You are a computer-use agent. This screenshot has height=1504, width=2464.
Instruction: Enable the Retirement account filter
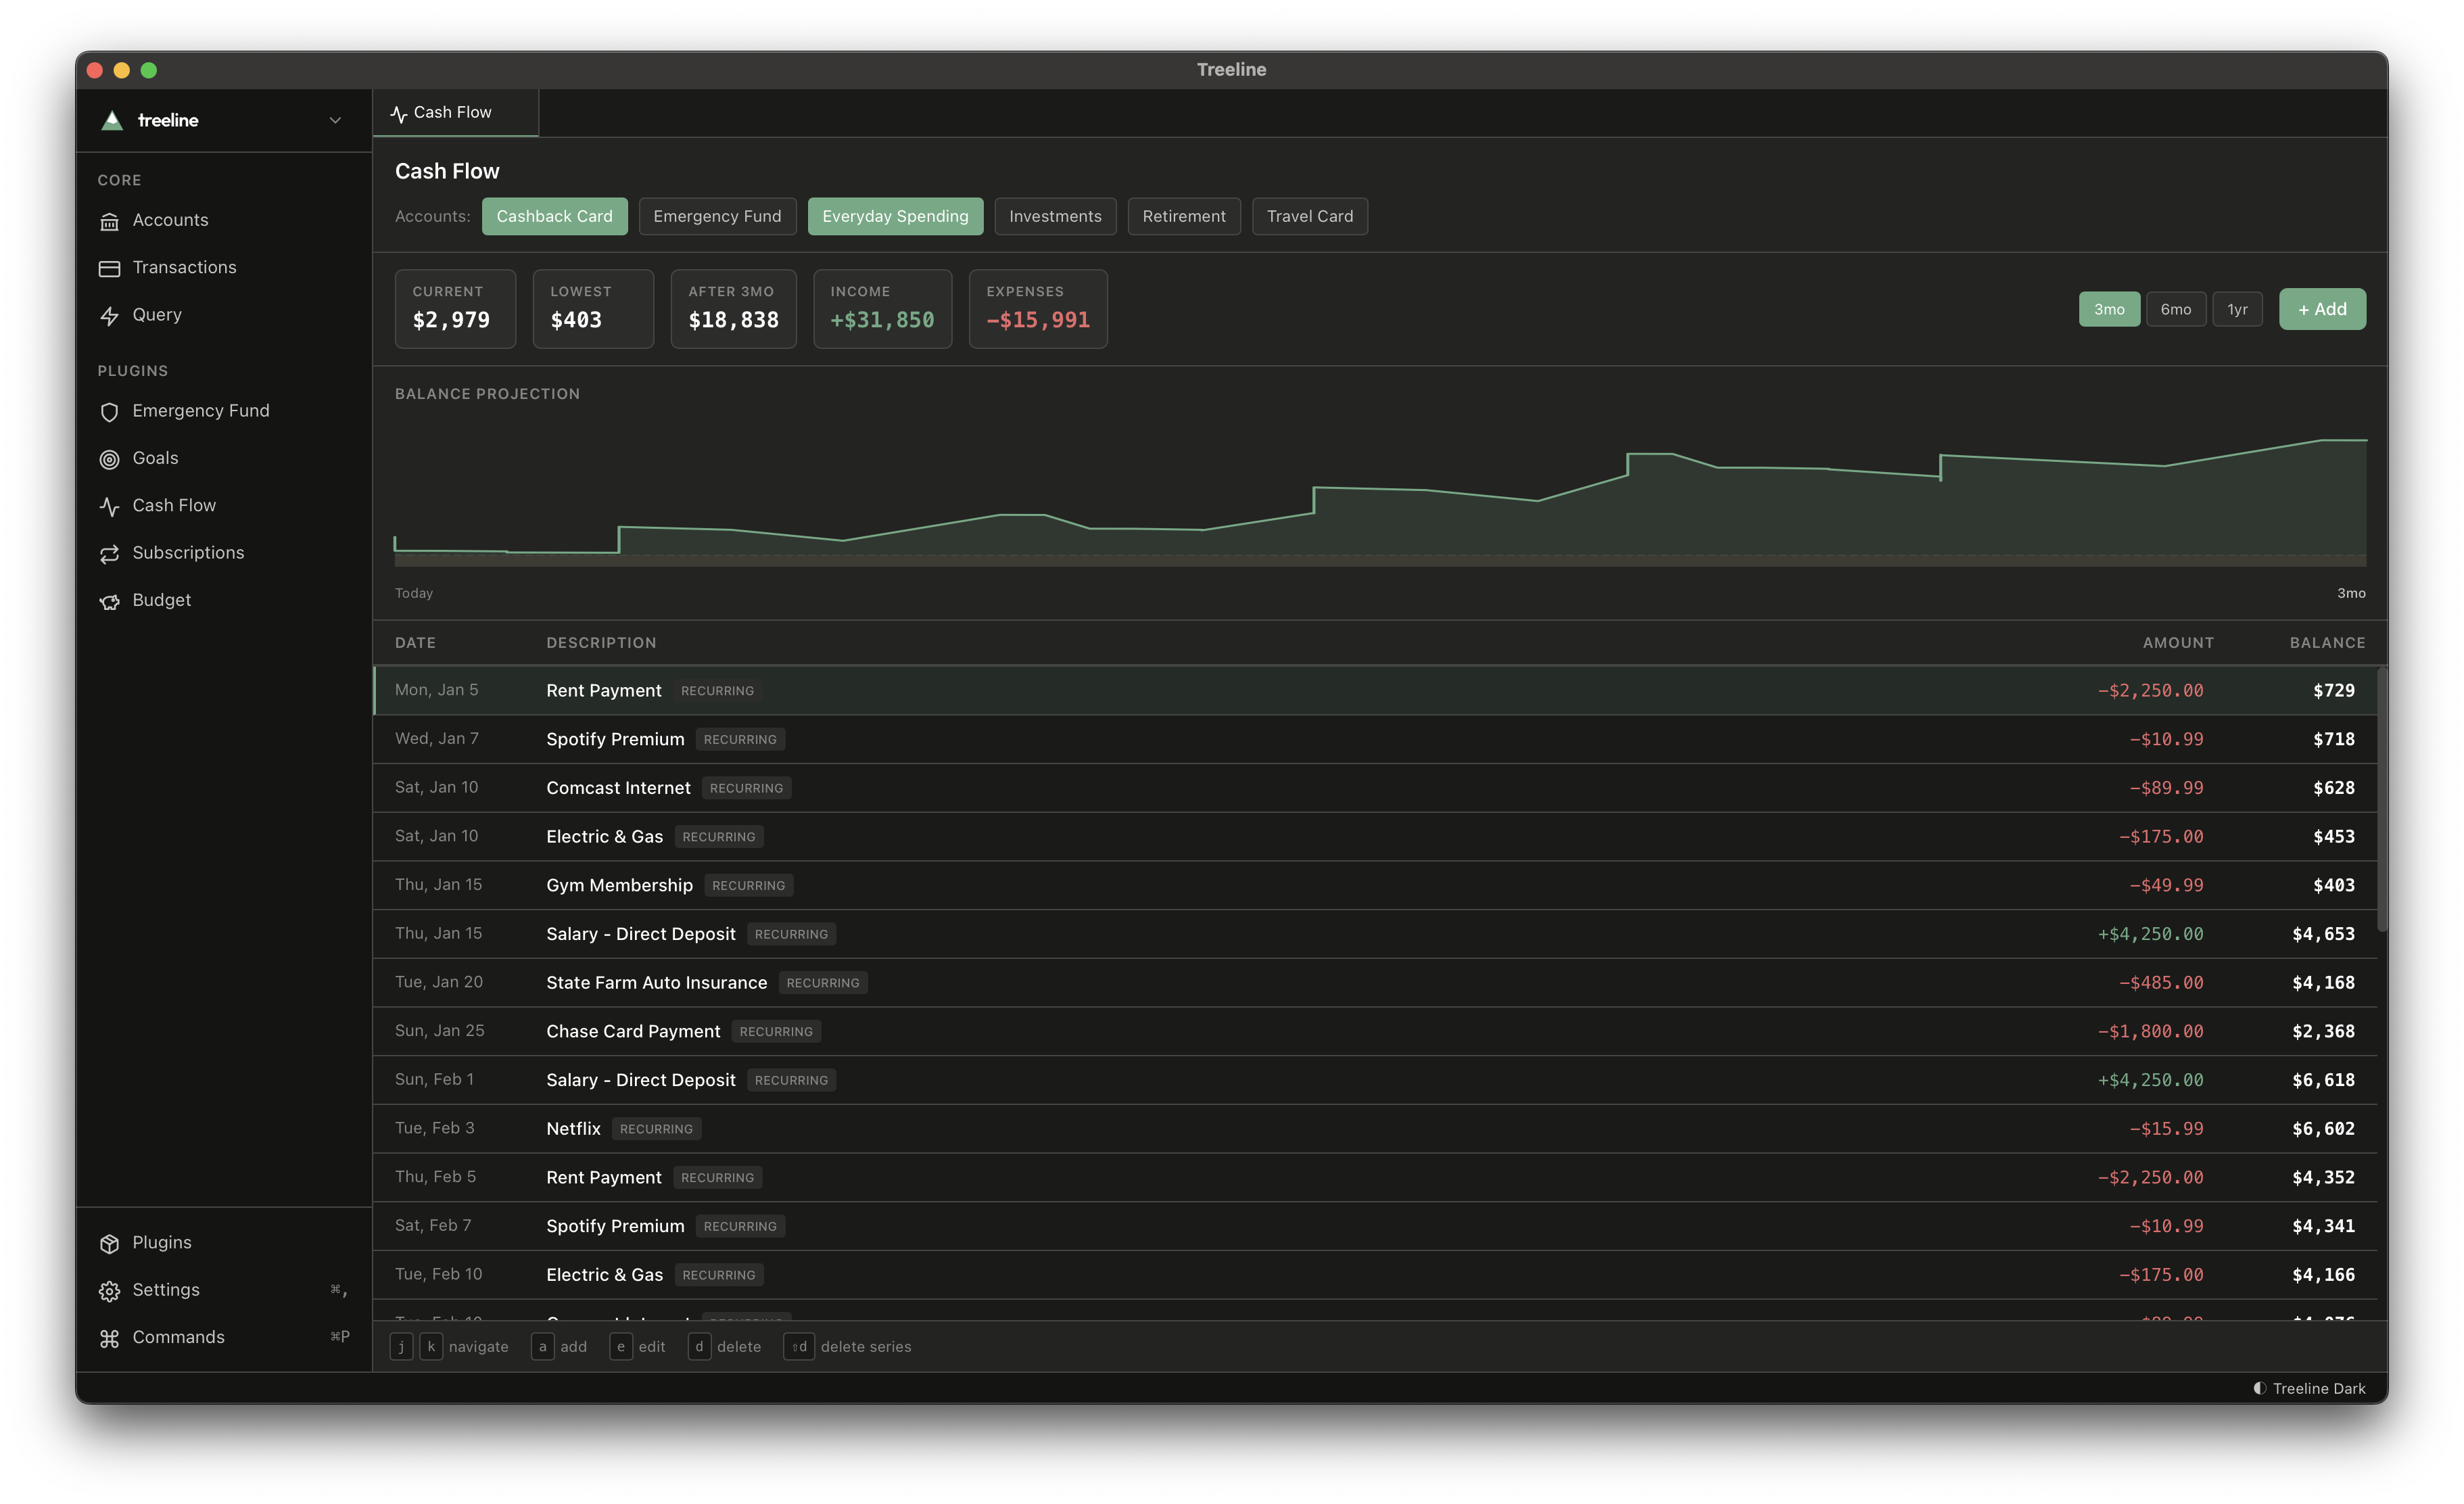click(x=1184, y=216)
